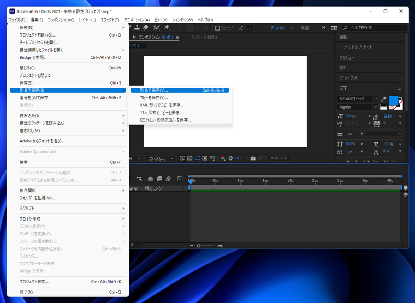Select the Roto Brush tool
This screenshot has height=303, width=415.
(156, 27)
